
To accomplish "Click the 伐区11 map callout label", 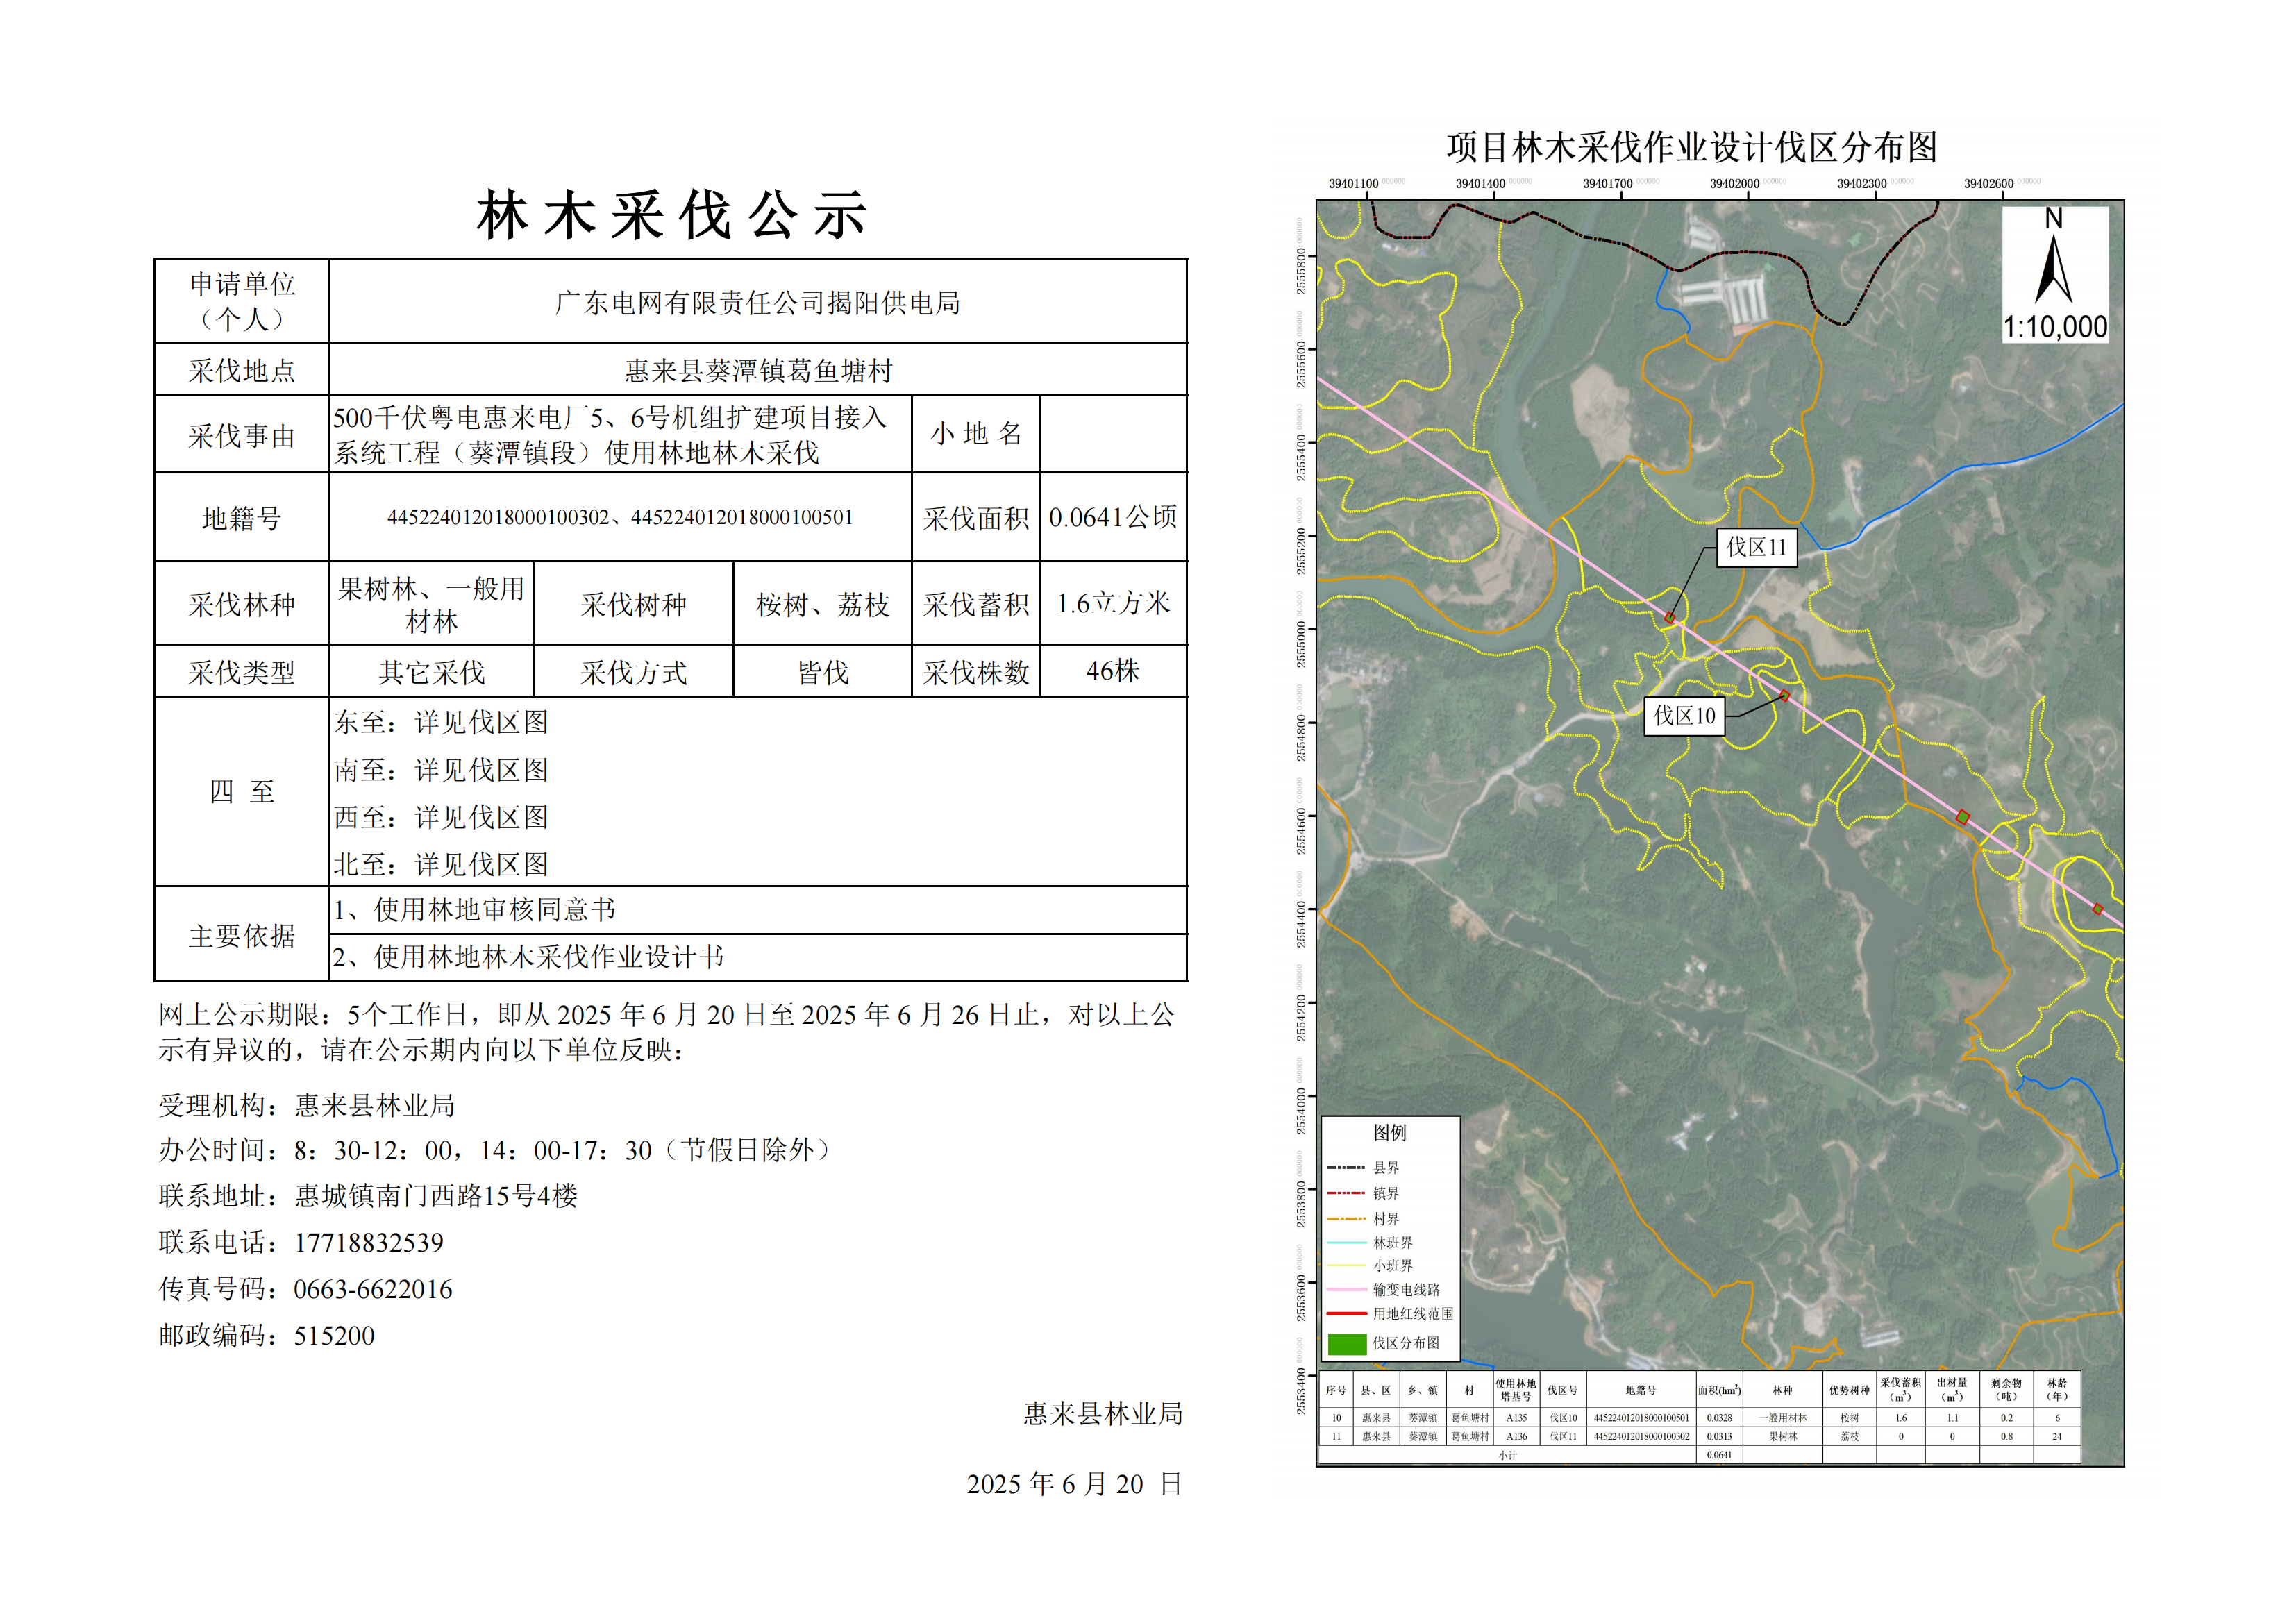I will click(1756, 548).
